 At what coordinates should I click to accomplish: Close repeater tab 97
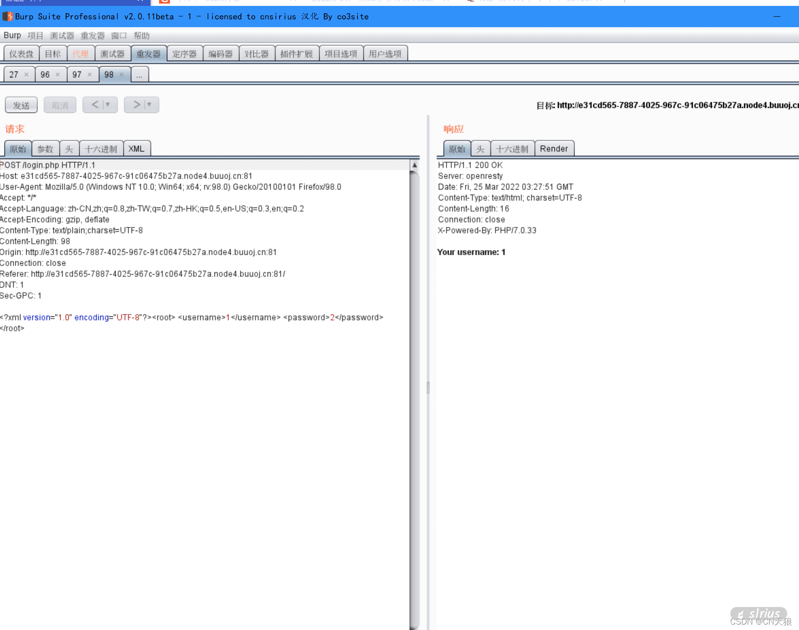90,75
